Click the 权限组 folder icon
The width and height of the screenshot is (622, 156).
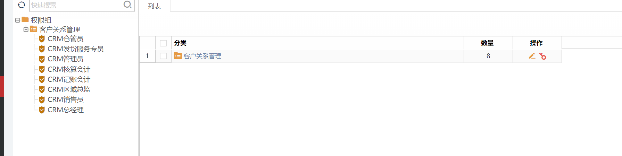click(x=25, y=20)
